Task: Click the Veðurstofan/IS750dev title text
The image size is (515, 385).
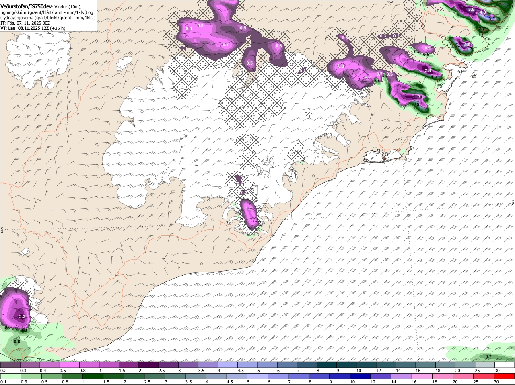Action: pos(26,6)
